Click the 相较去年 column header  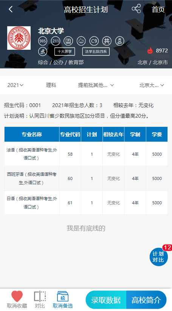(113, 134)
